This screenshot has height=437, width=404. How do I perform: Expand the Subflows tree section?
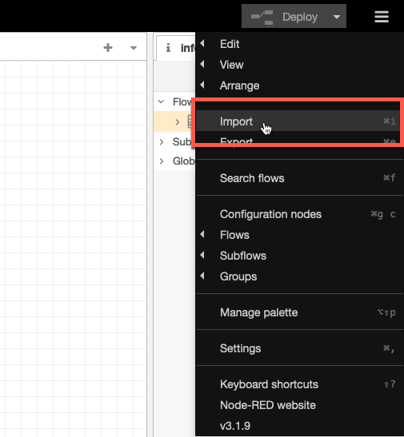click(162, 142)
